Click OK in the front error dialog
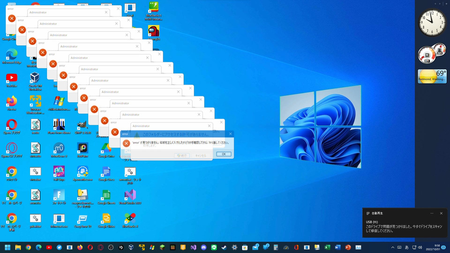450x253 pixels. (224, 154)
